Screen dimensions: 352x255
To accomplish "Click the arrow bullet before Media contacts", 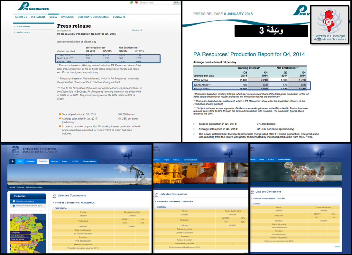I will pos(14,32).
